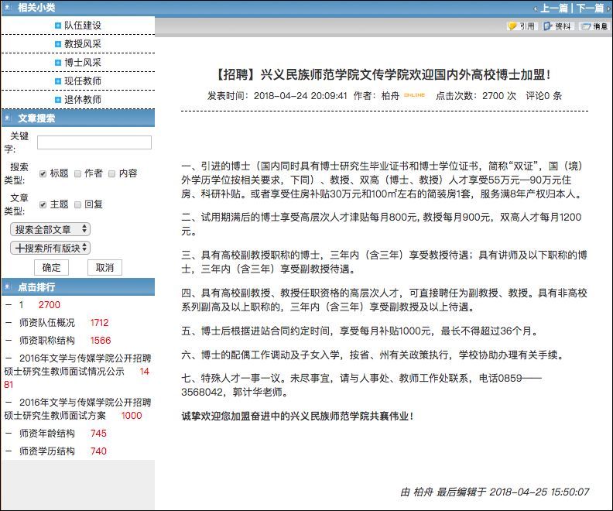Open the 搜索所有版块 dropdown
Viewport: 613px width, 511px height.
[50, 248]
